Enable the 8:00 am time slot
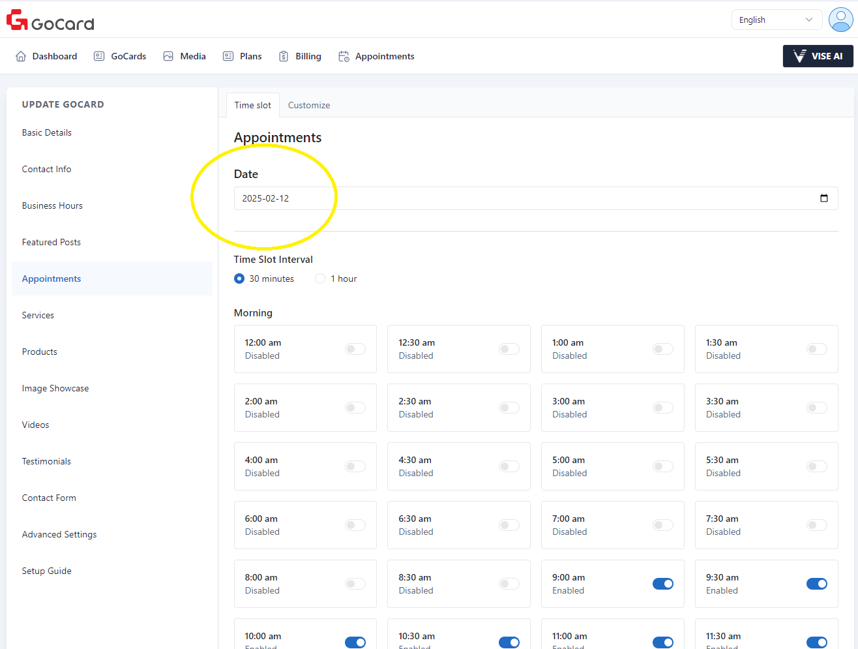The height and width of the screenshot is (649, 858). 355,584
